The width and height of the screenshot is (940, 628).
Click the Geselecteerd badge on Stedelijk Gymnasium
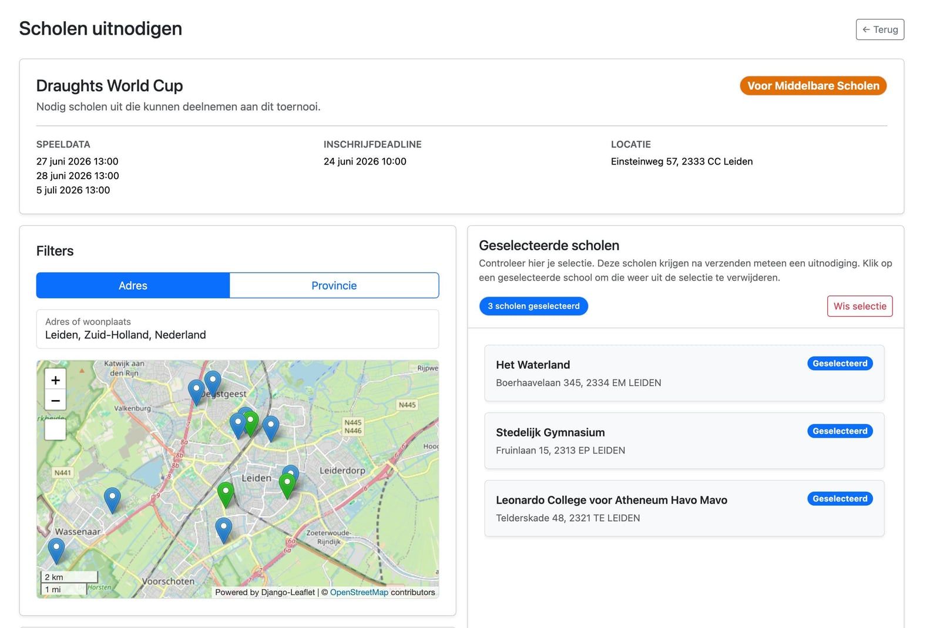[840, 431]
